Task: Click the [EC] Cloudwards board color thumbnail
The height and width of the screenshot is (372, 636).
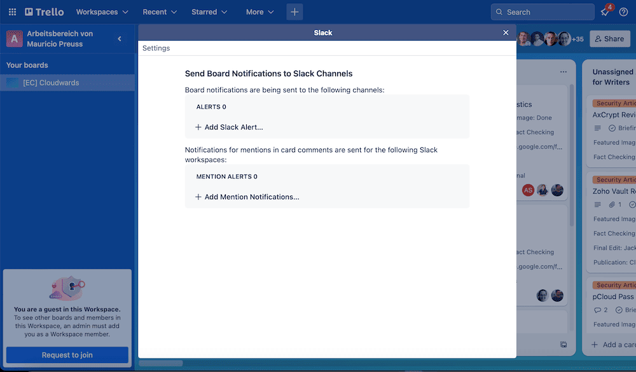Action: point(13,83)
